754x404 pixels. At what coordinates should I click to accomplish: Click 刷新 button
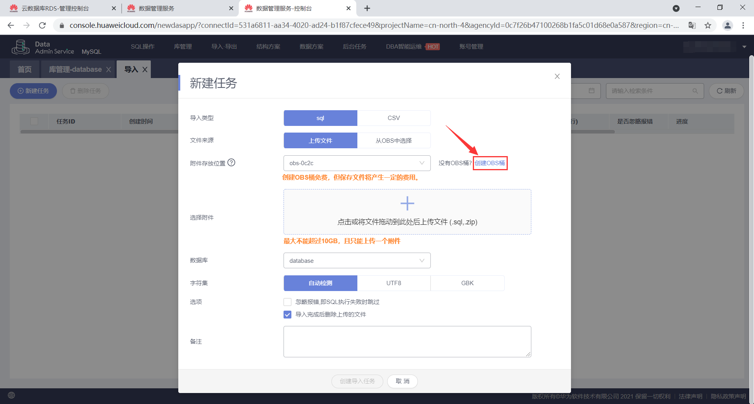point(727,91)
